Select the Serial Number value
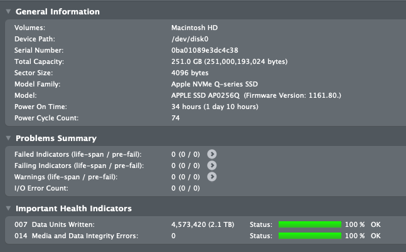Image resolution: width=406 pixels, height=252 pixels. coord(205,50)
